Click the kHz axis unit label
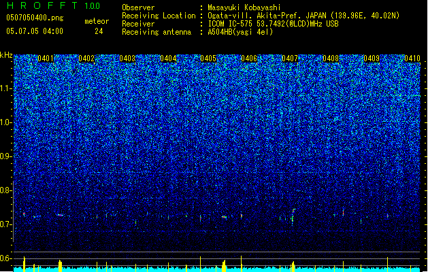428x272 pixels. 6,55
